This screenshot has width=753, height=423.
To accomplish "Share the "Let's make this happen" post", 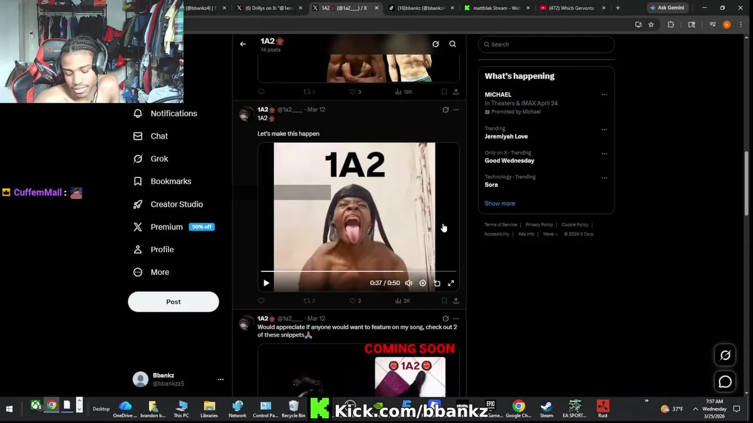I will click(x=456, y=301).
